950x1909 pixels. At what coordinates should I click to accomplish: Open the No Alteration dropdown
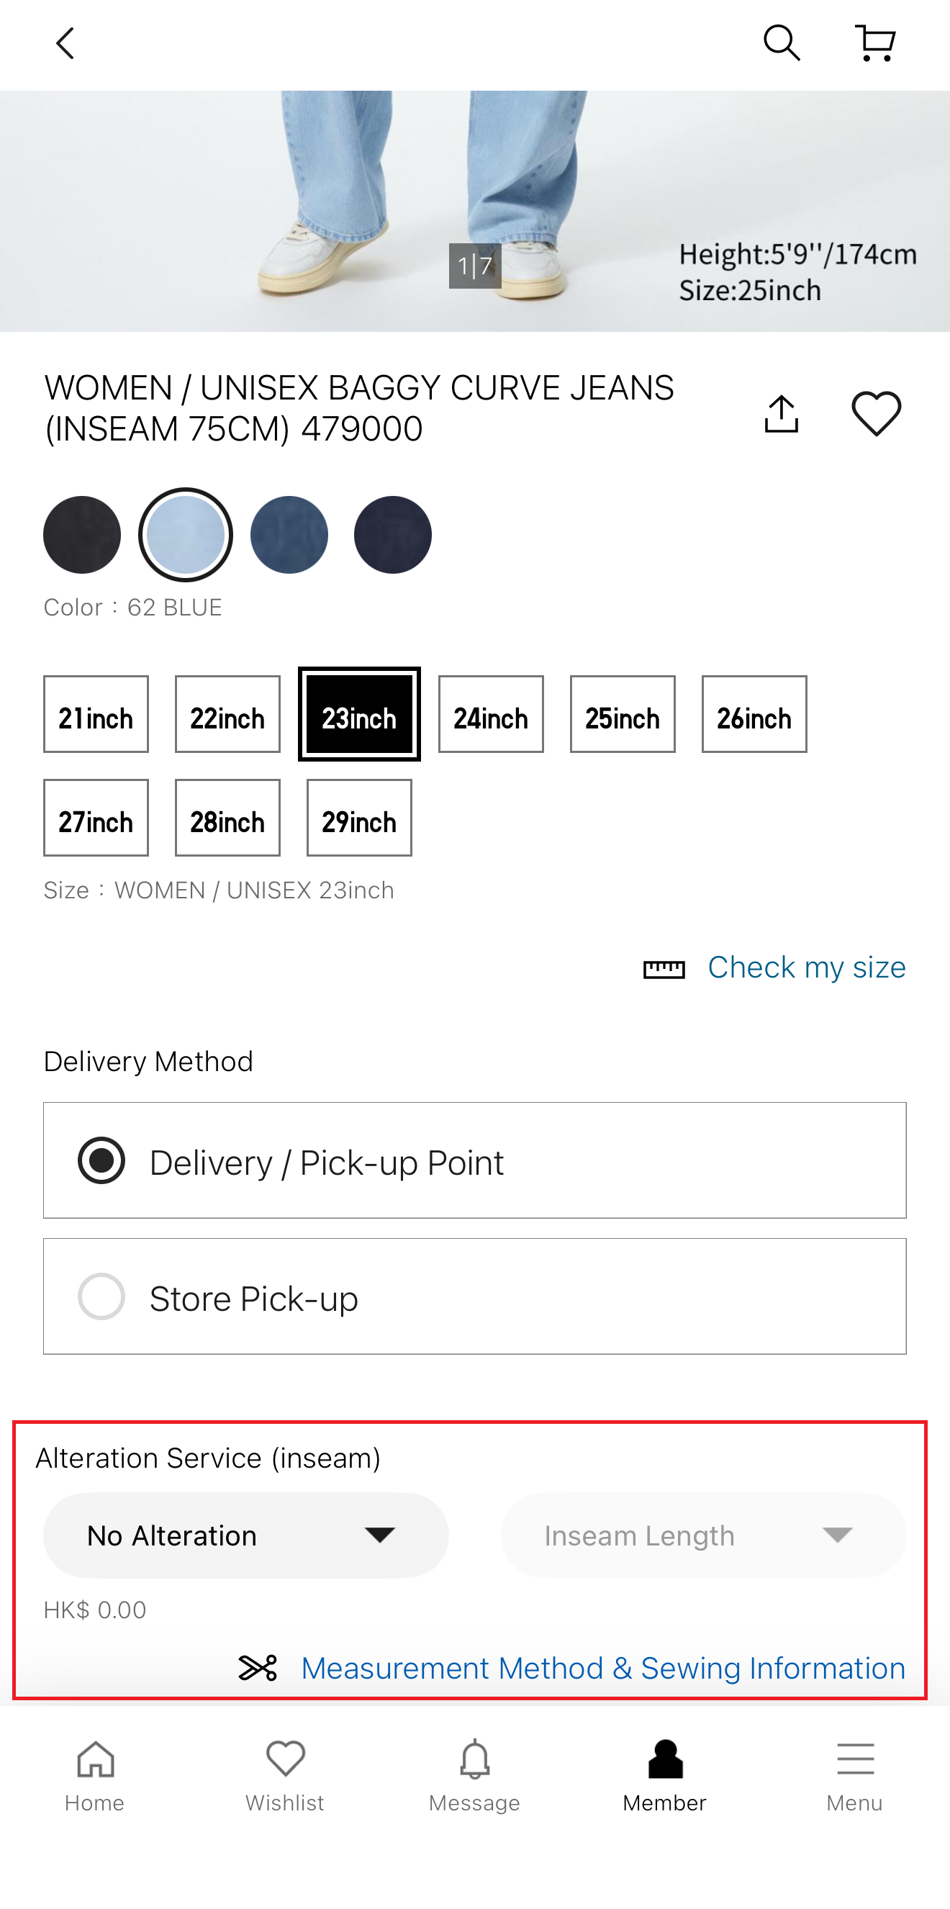(x=245, y=1535)
